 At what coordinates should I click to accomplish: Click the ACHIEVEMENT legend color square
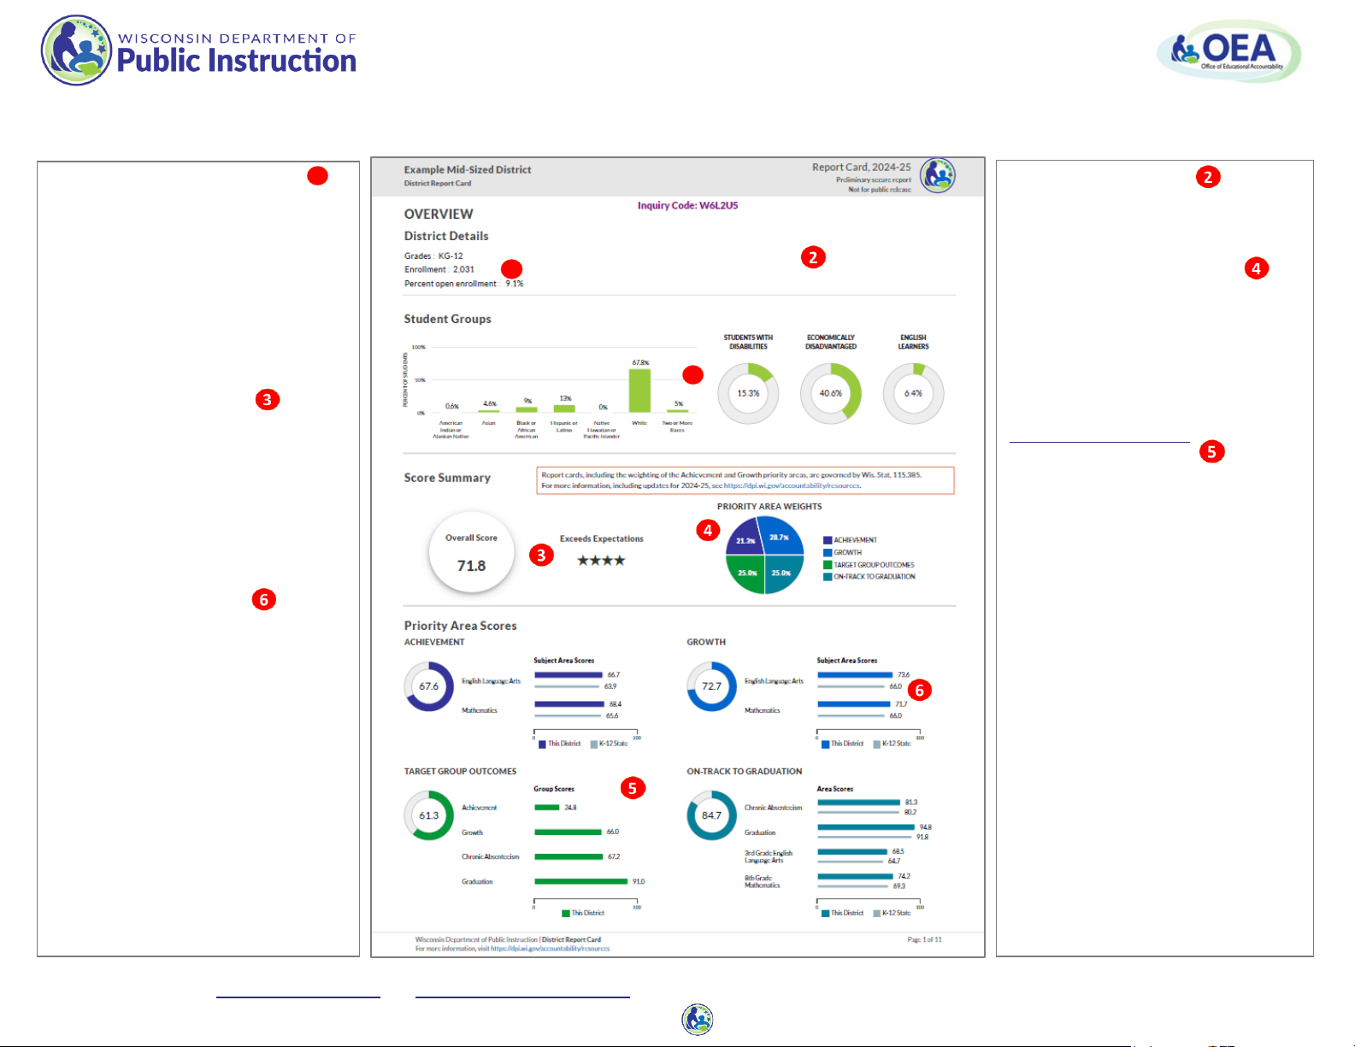tap(828, 540)
